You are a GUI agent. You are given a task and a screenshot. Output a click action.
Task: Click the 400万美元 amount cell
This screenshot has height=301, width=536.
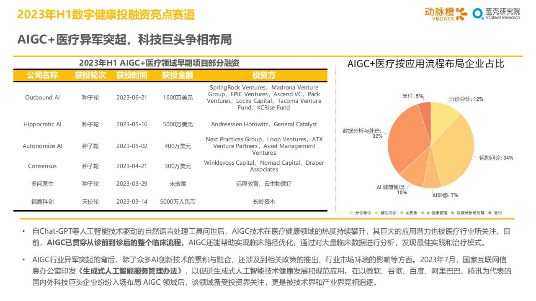178,146
